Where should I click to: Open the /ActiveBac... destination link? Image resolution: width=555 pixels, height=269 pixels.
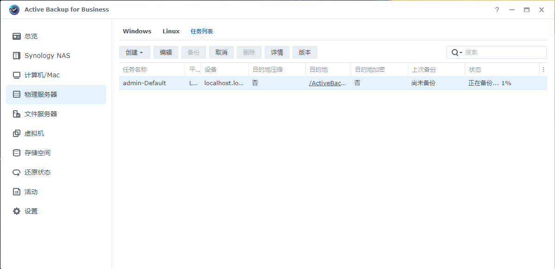click(328, 83)
